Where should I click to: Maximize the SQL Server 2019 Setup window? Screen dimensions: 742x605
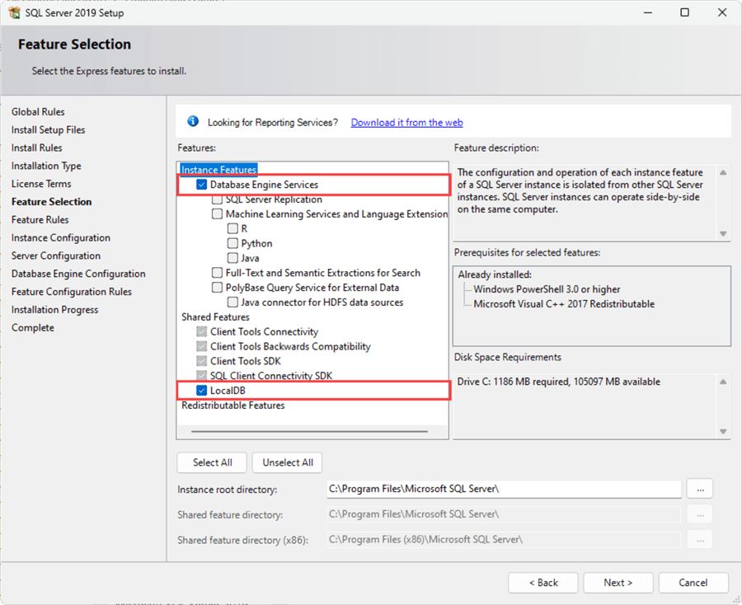685,12
